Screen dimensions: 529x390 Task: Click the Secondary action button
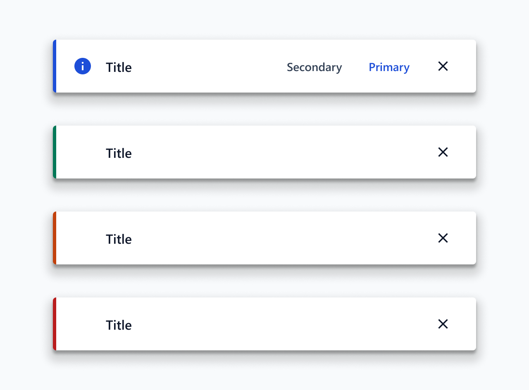pyautogui.click(x=315, y=67)
